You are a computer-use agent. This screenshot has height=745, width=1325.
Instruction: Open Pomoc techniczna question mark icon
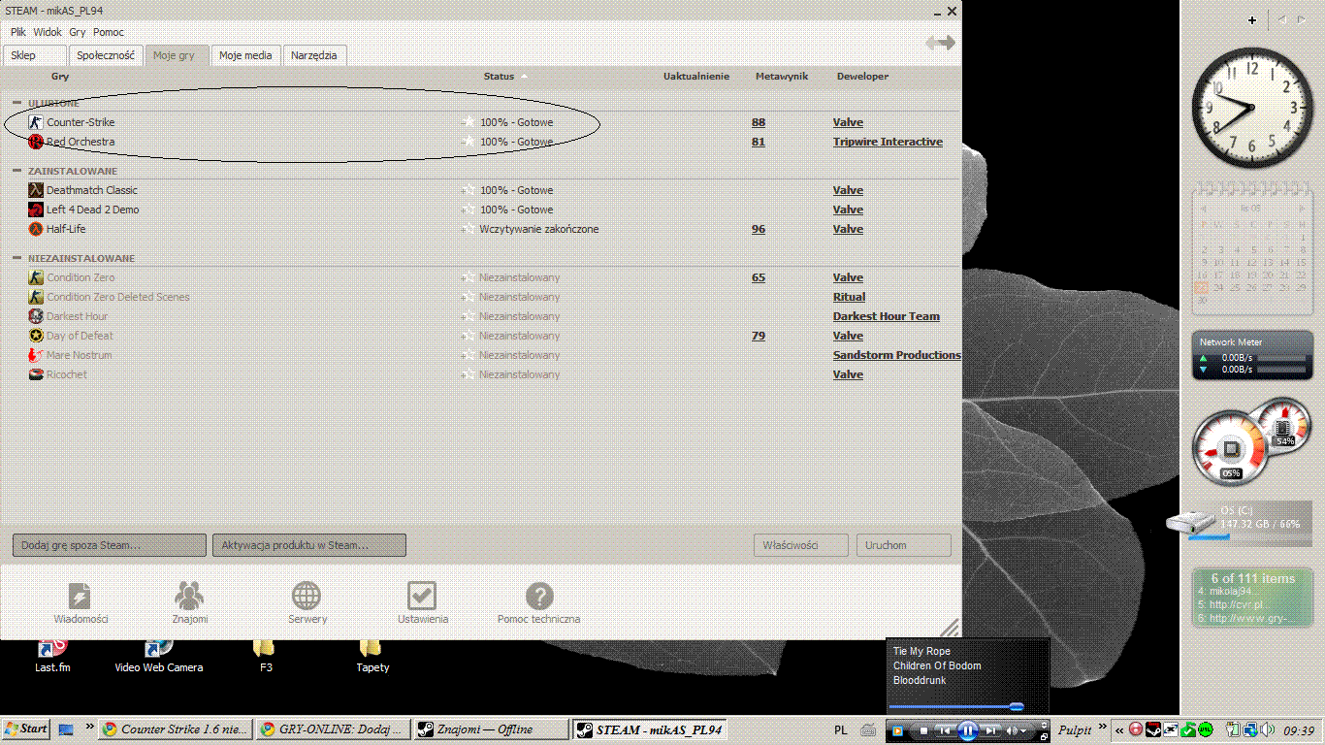coord(539,596)
